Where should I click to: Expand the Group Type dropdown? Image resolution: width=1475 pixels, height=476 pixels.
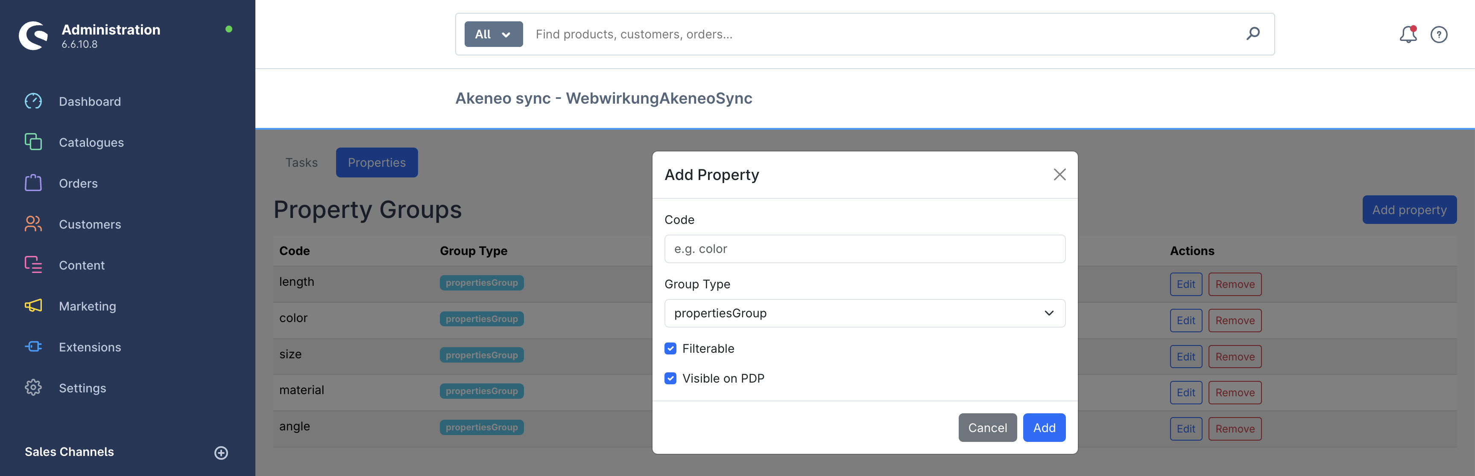(864, 313)
